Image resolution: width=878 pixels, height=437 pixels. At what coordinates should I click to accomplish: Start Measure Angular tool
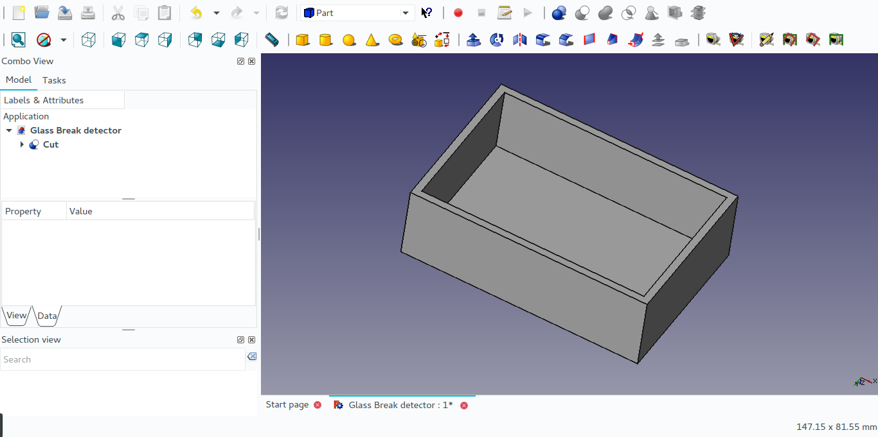(736, 40)
